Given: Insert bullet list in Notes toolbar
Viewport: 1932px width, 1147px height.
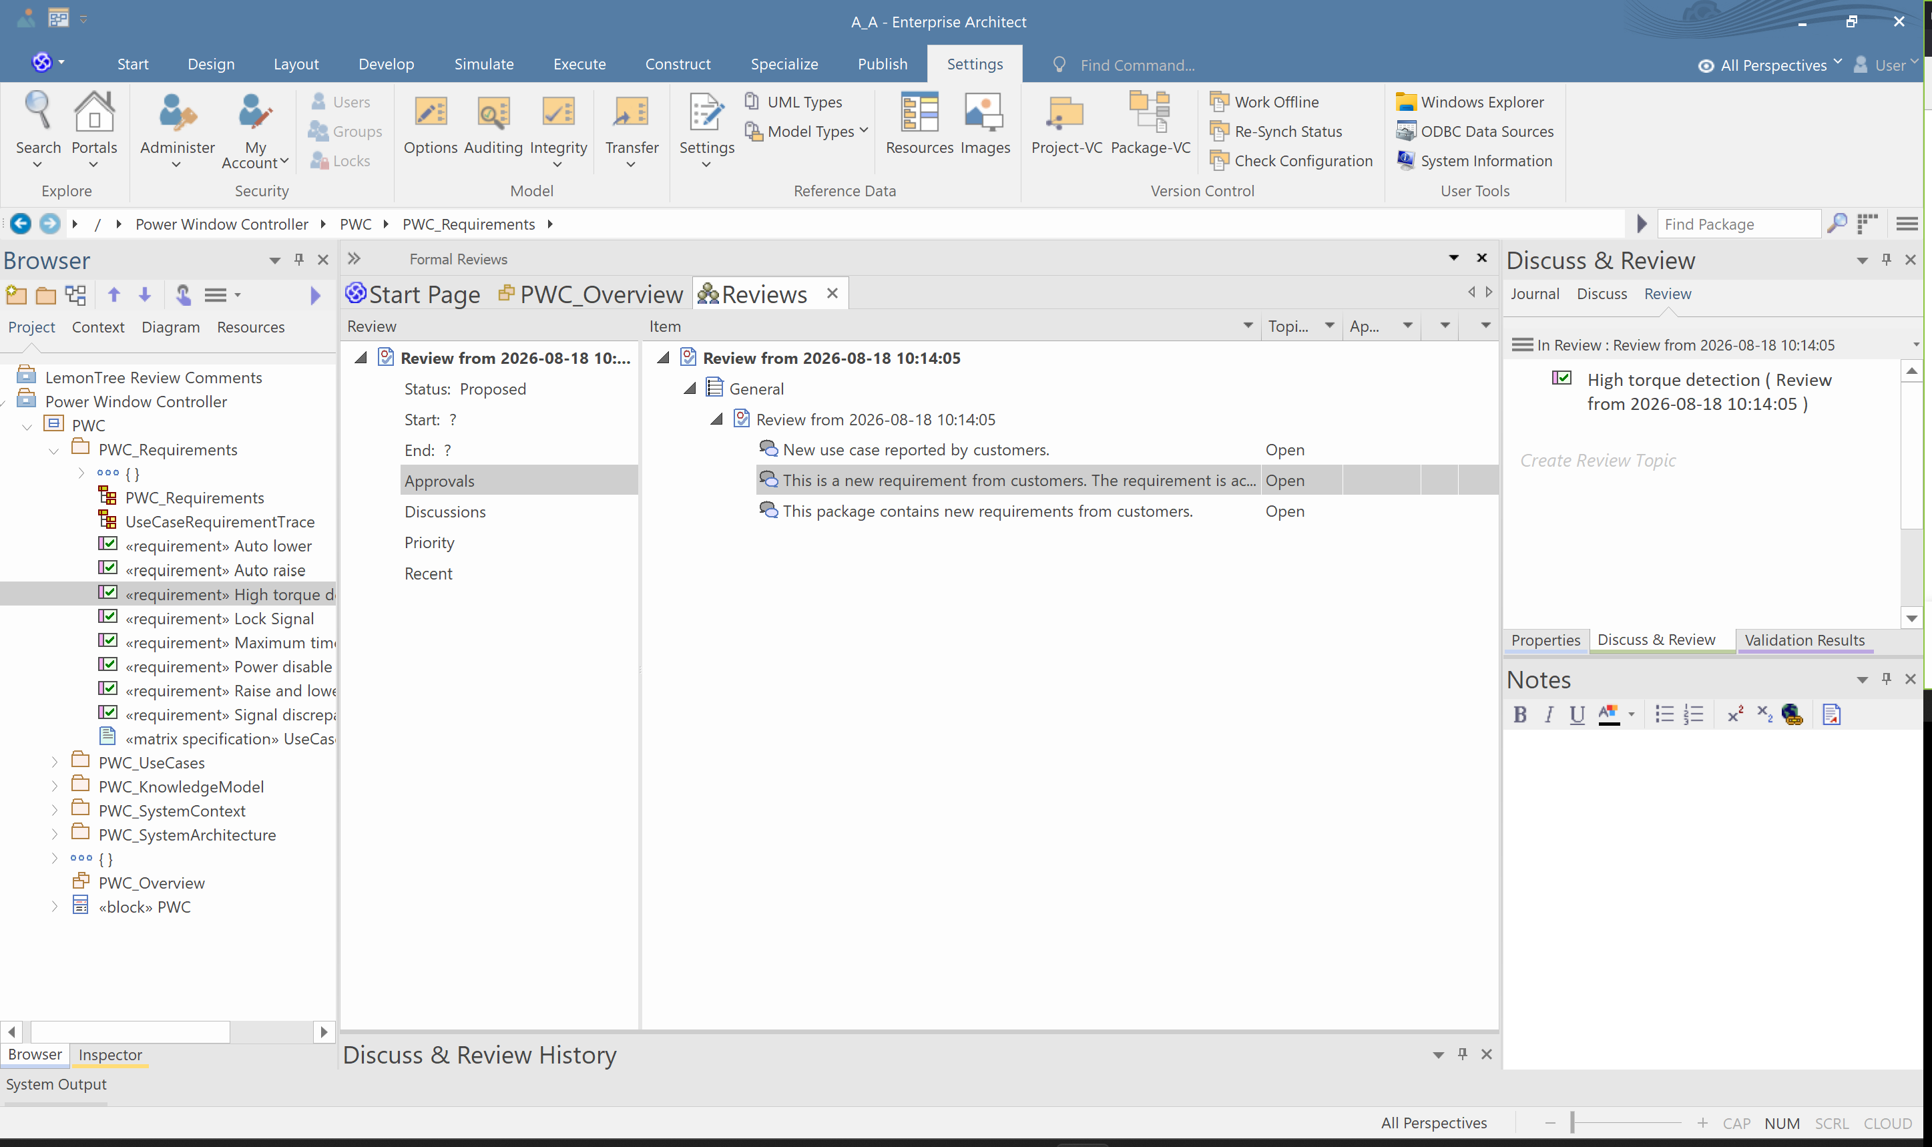Looking at the screenshot, I should click(1664, 714).
